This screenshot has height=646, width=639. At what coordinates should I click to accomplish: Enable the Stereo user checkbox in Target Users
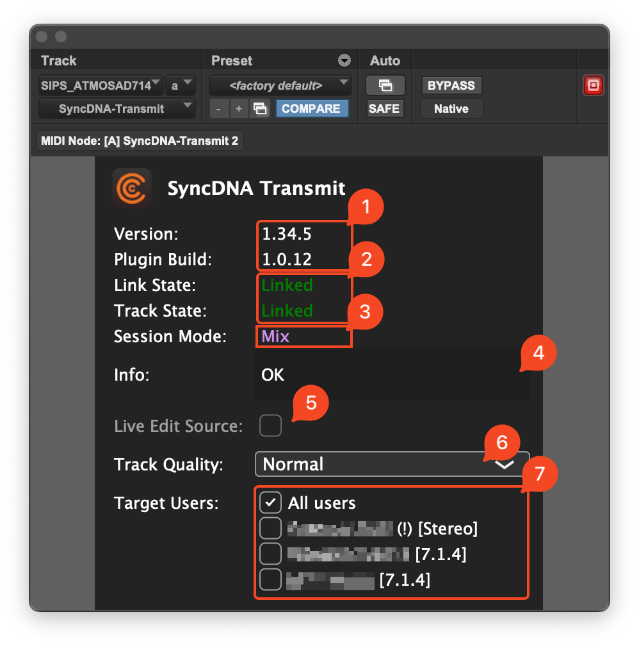[270, 528]
